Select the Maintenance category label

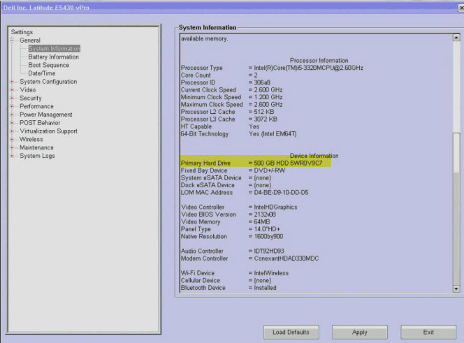[36, 147]
